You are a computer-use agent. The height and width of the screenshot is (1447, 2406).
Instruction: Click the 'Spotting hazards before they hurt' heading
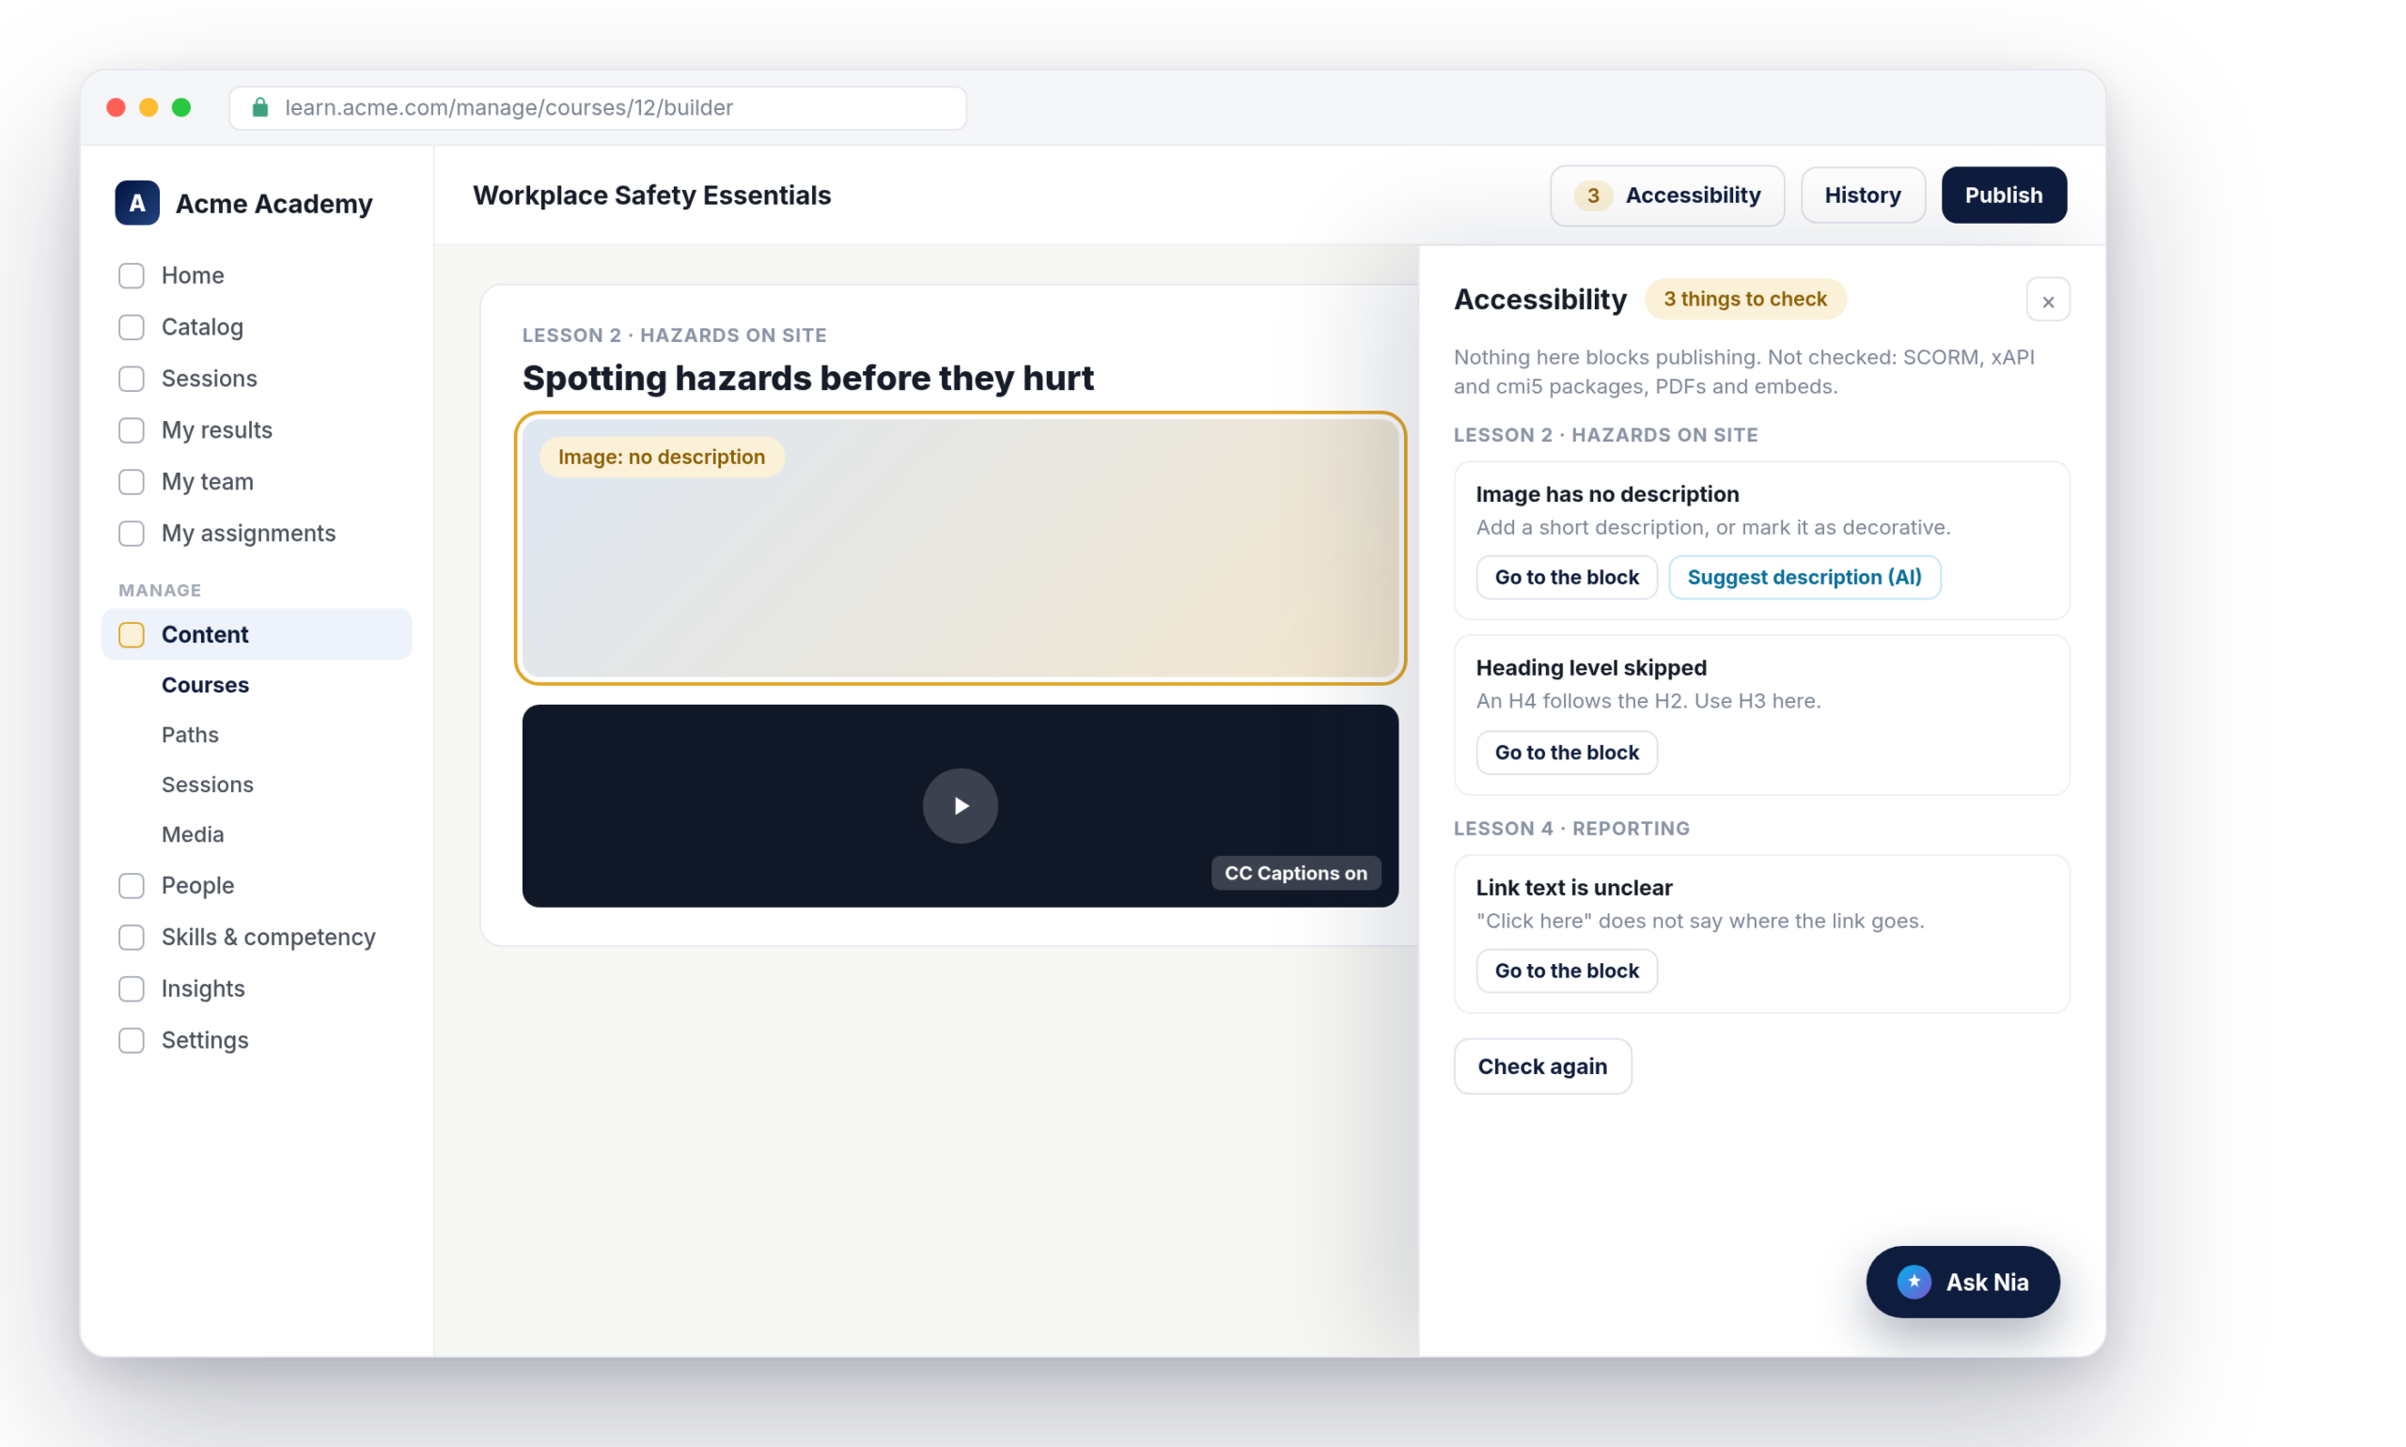[808, 379]
